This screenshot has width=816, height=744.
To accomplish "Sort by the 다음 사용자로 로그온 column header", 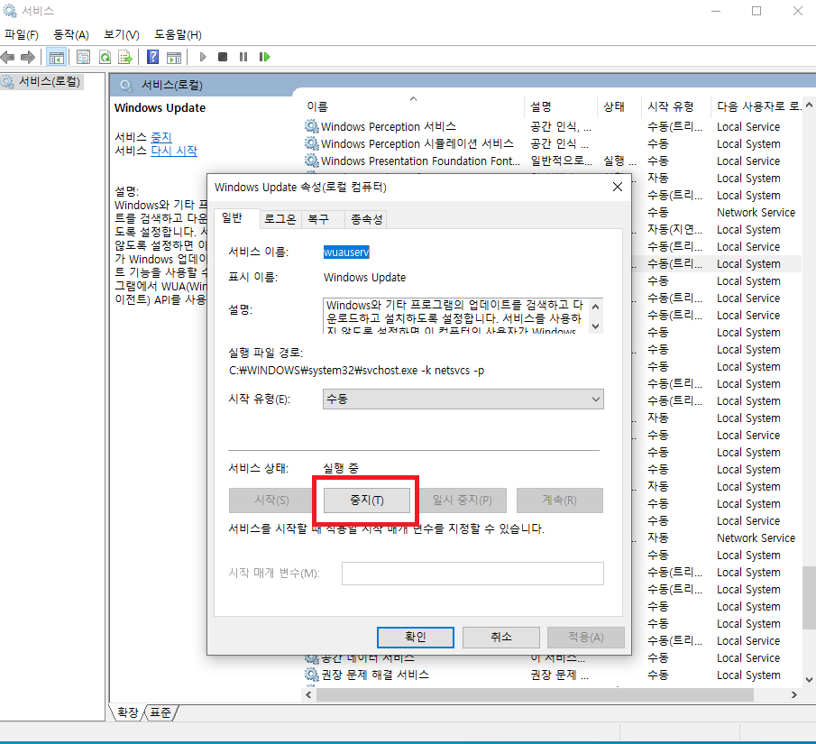I will coord(757,106).
